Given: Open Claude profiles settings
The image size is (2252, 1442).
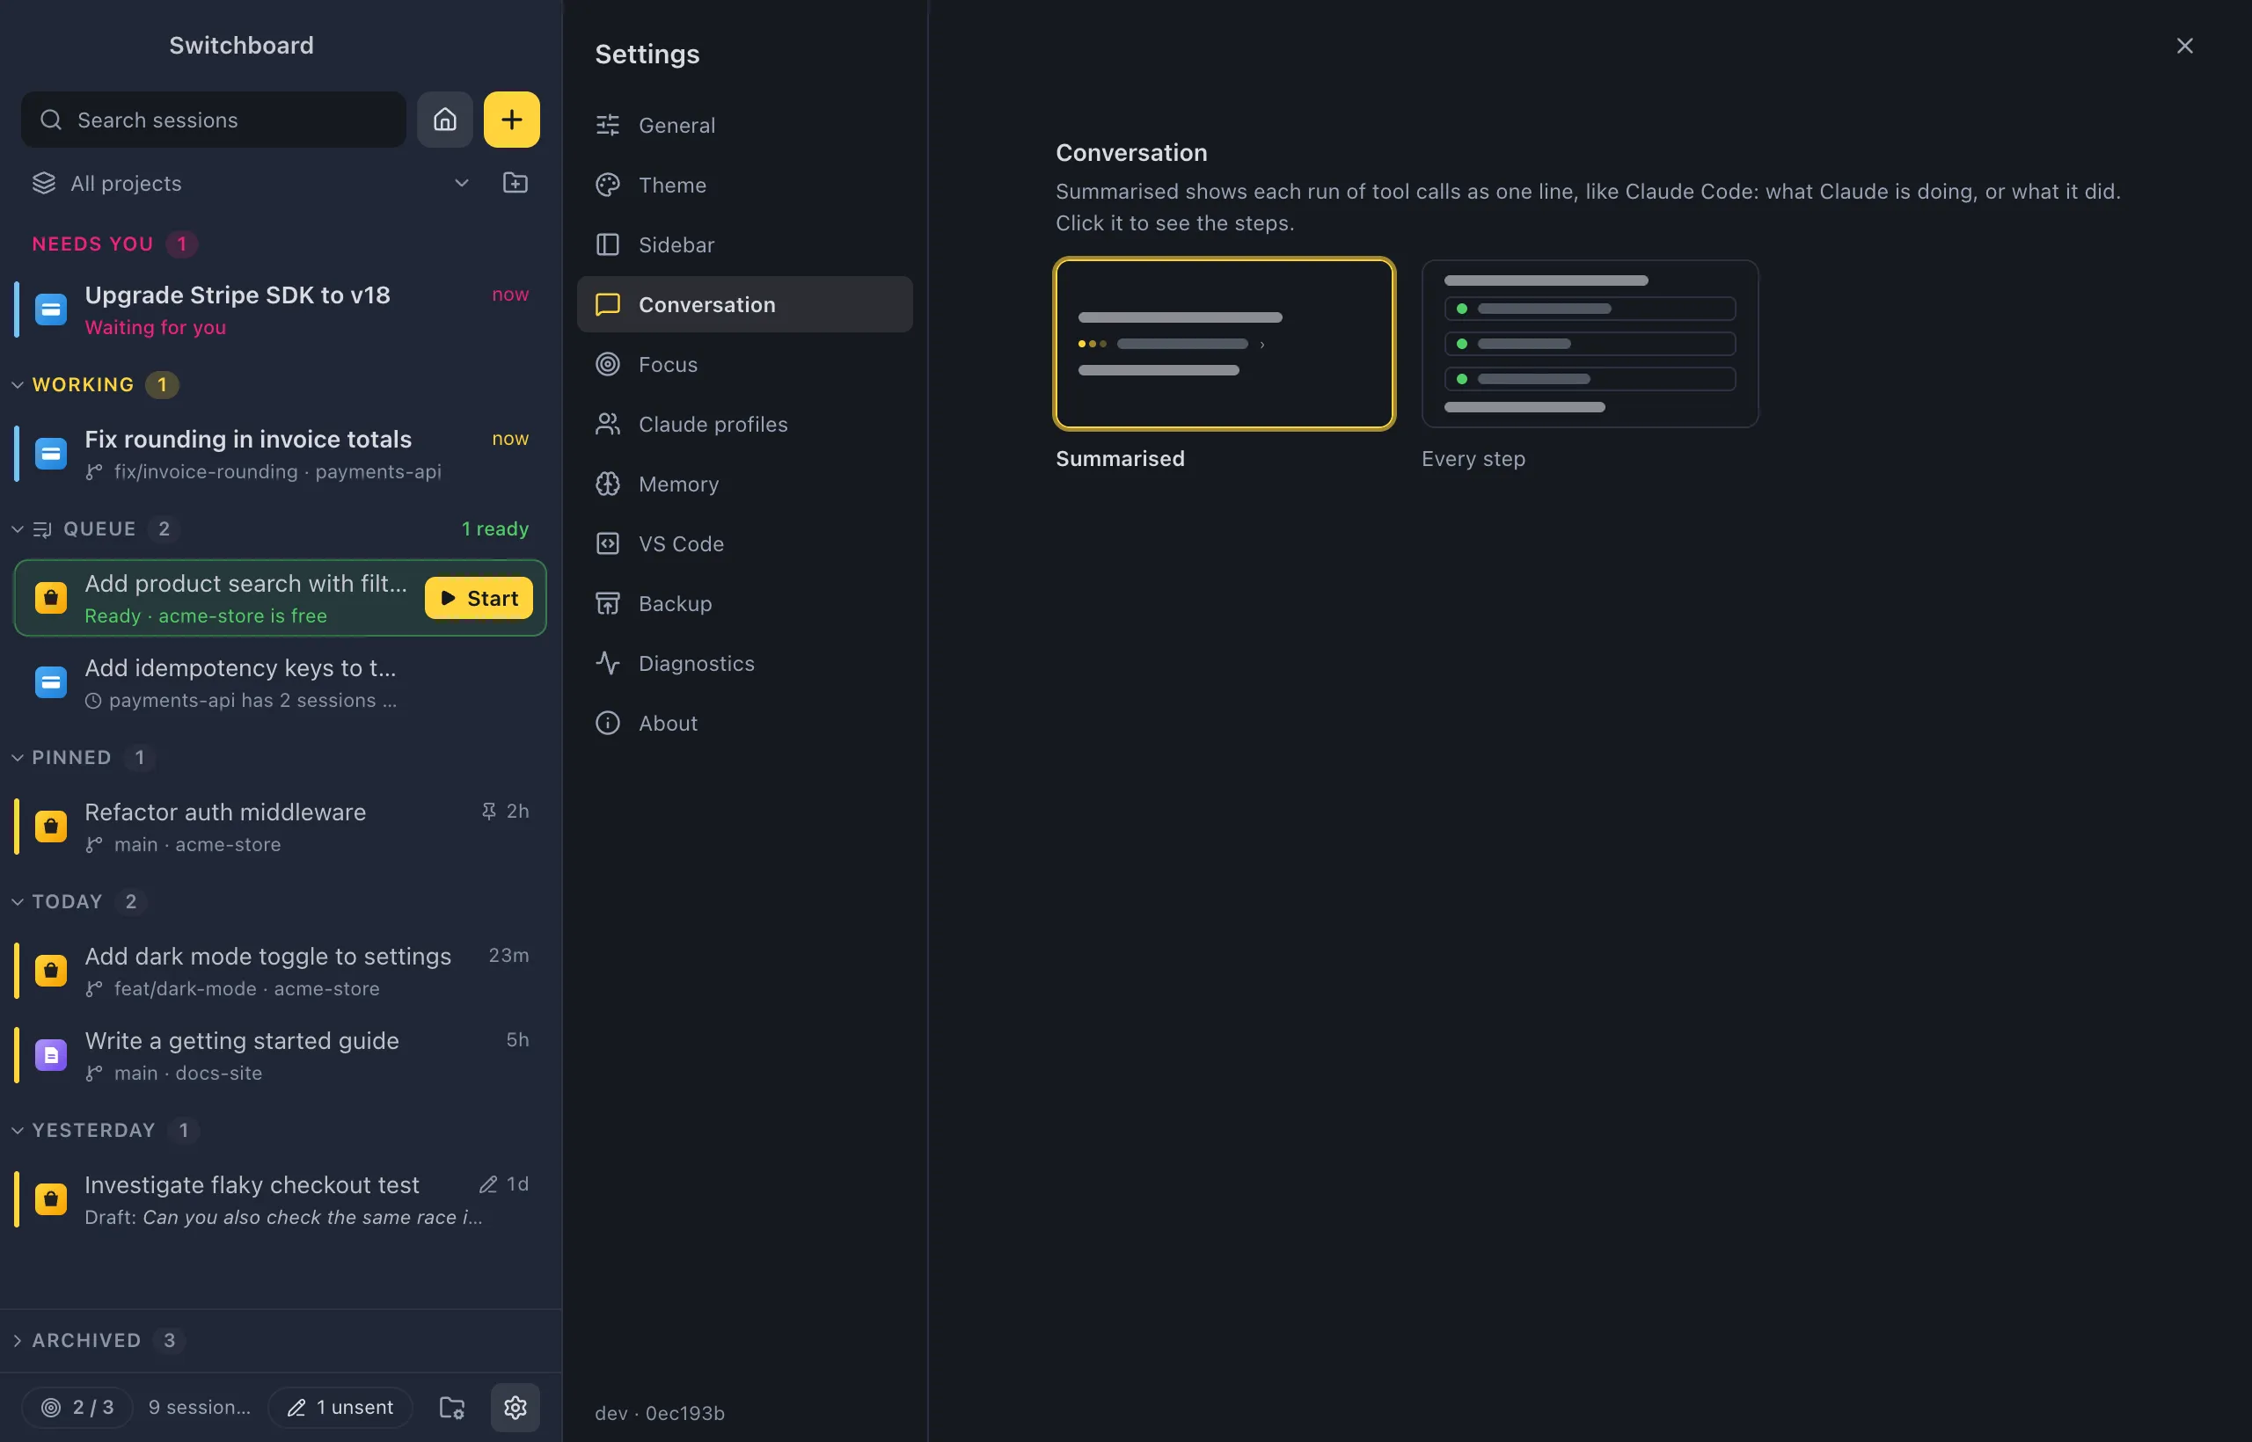Looking at the screenshot, I should point(745,424).
